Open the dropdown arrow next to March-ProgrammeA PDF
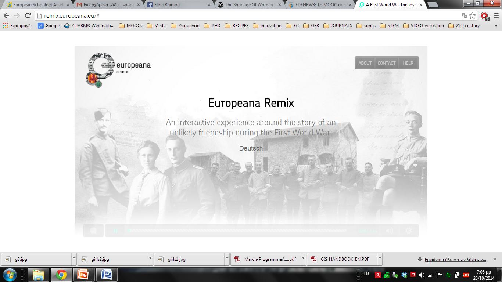 point(303,259)
